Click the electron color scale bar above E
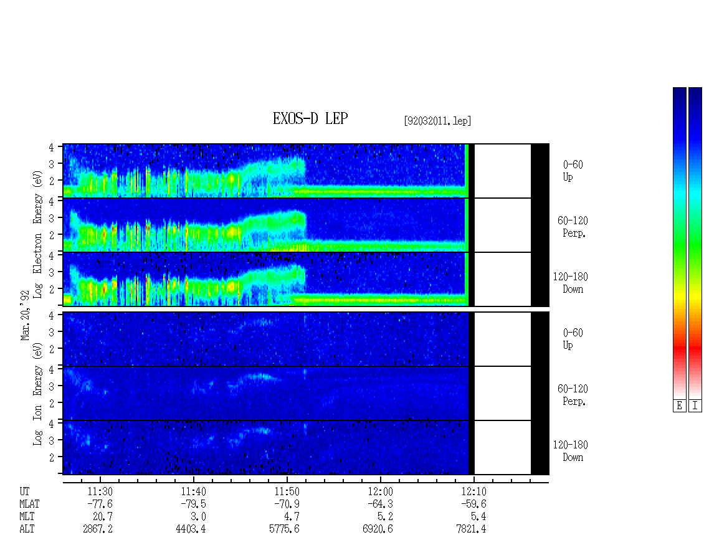Viewport: 704px width, 545px height. tap(679, 242)
